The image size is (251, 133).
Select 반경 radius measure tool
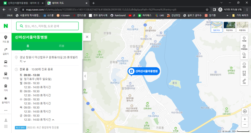pos(244,65)
